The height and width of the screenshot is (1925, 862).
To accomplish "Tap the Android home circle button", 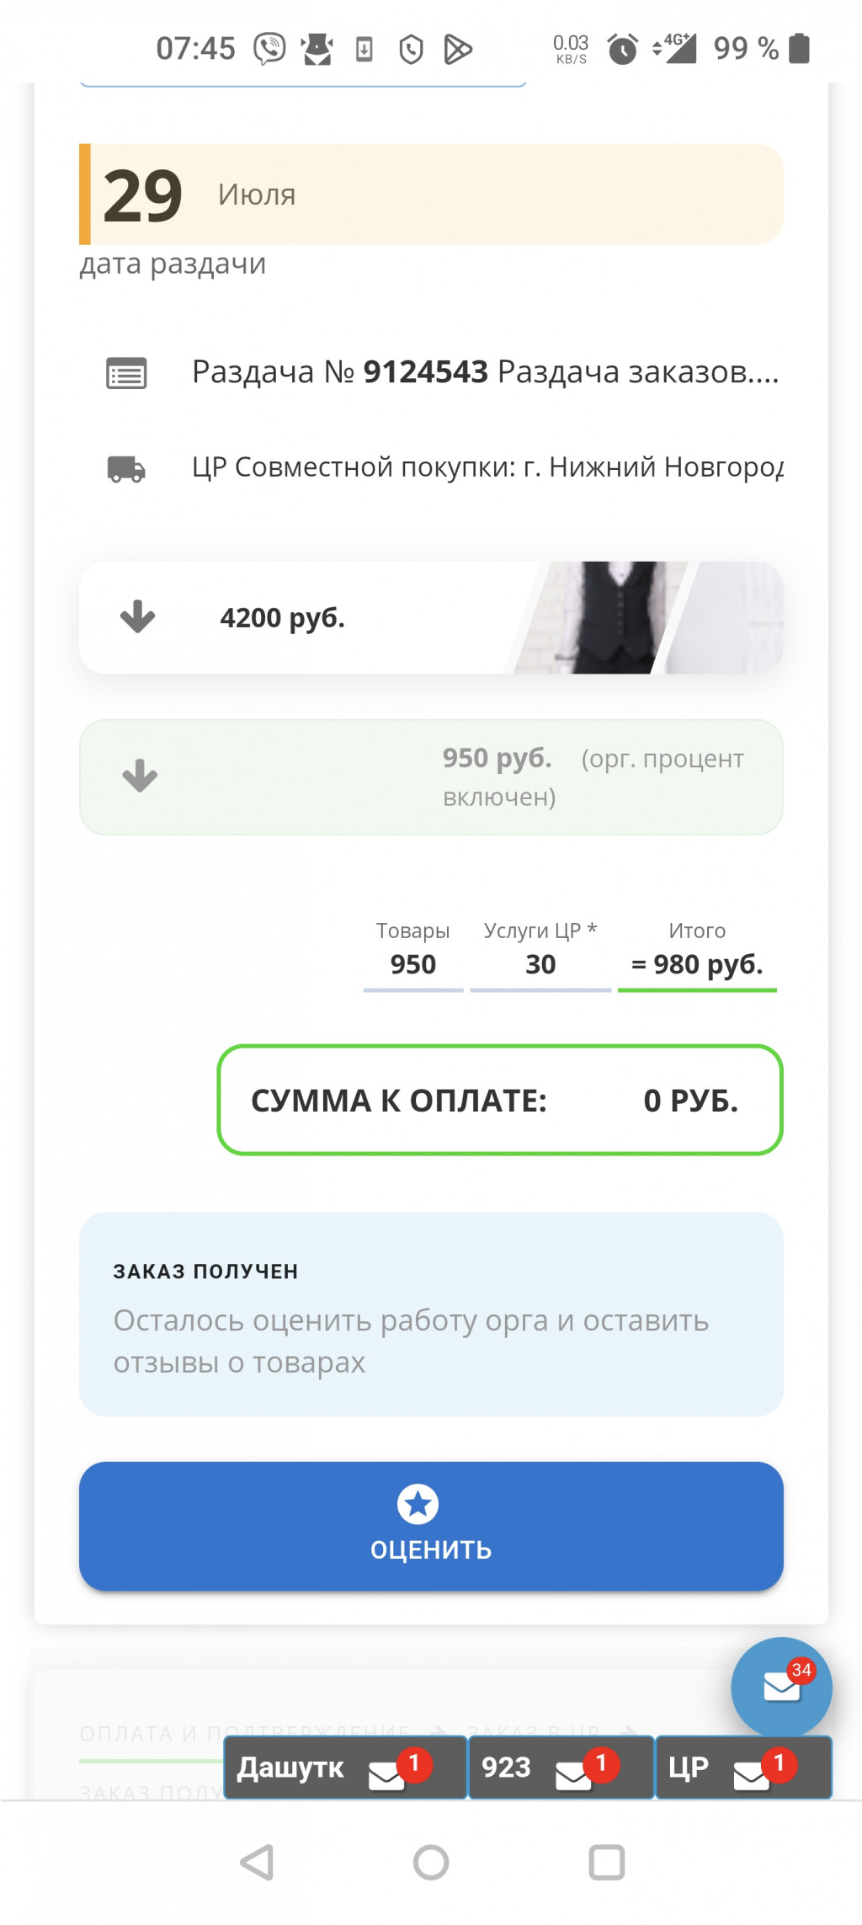I will point(431,1862).
